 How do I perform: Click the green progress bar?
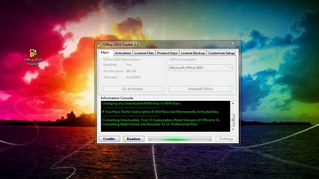pos(180,139)
